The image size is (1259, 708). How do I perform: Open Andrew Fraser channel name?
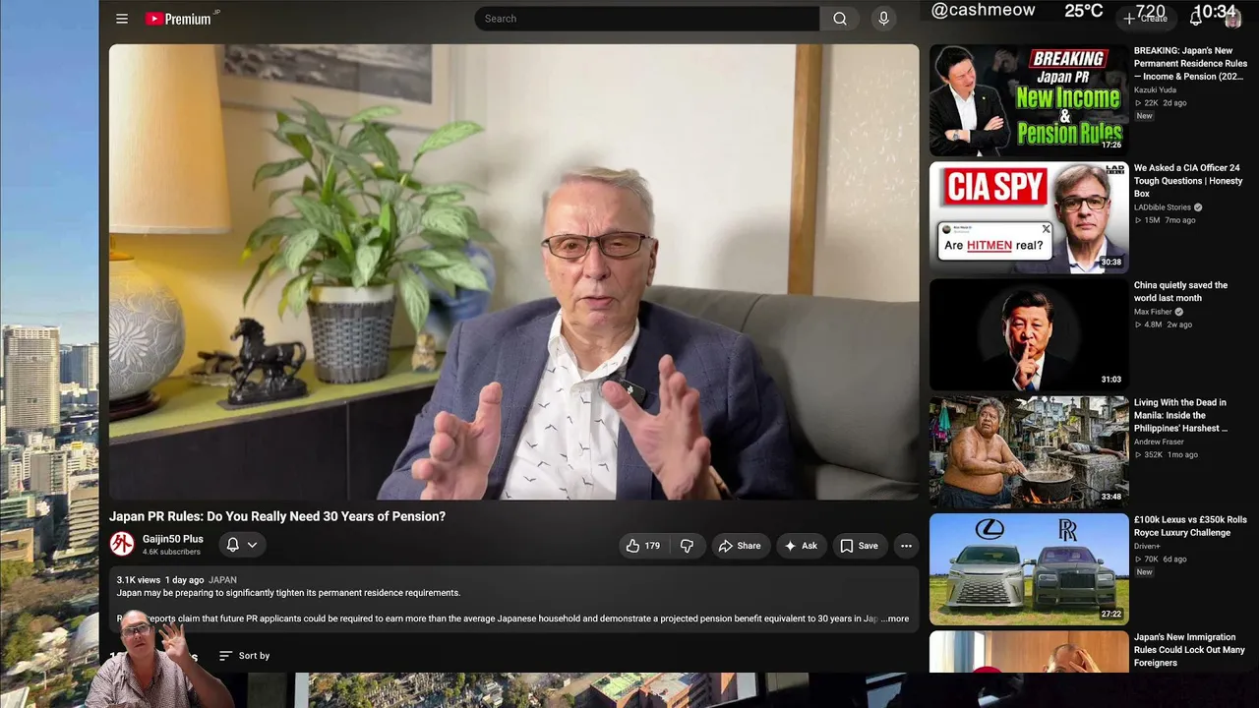pyautogui.click(x=1159, y=442)
